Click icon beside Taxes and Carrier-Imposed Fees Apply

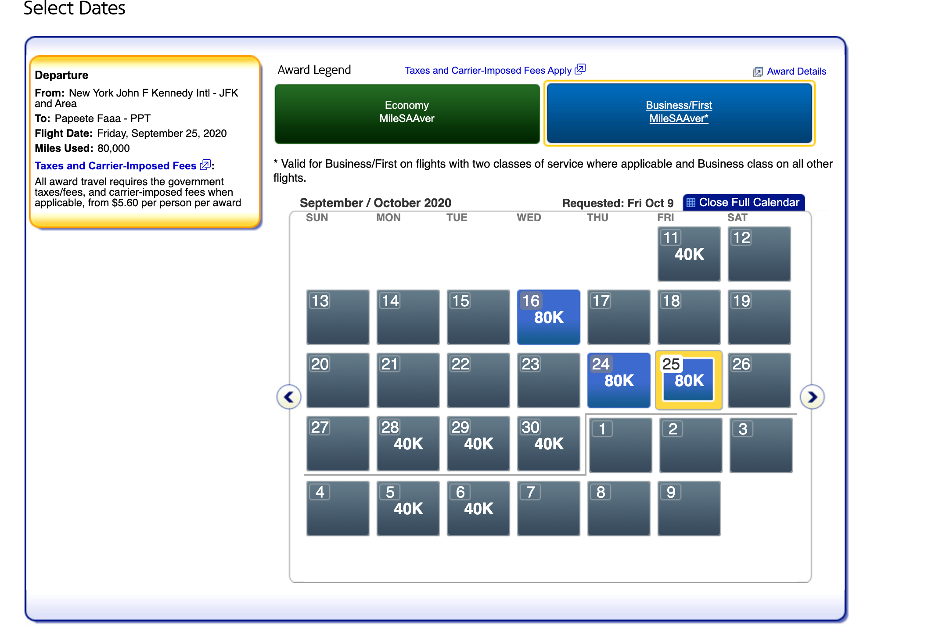pyautogui.click(x=580, y=69)
